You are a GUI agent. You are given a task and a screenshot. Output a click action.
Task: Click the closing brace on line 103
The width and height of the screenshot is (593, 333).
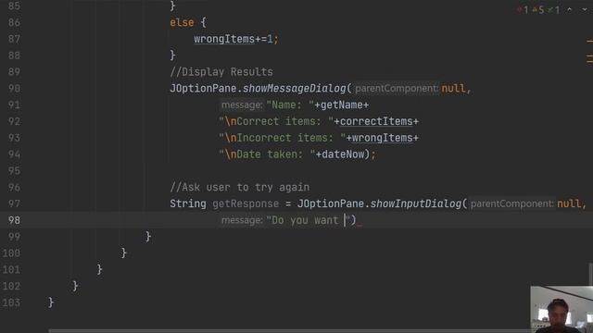[51, 302]
